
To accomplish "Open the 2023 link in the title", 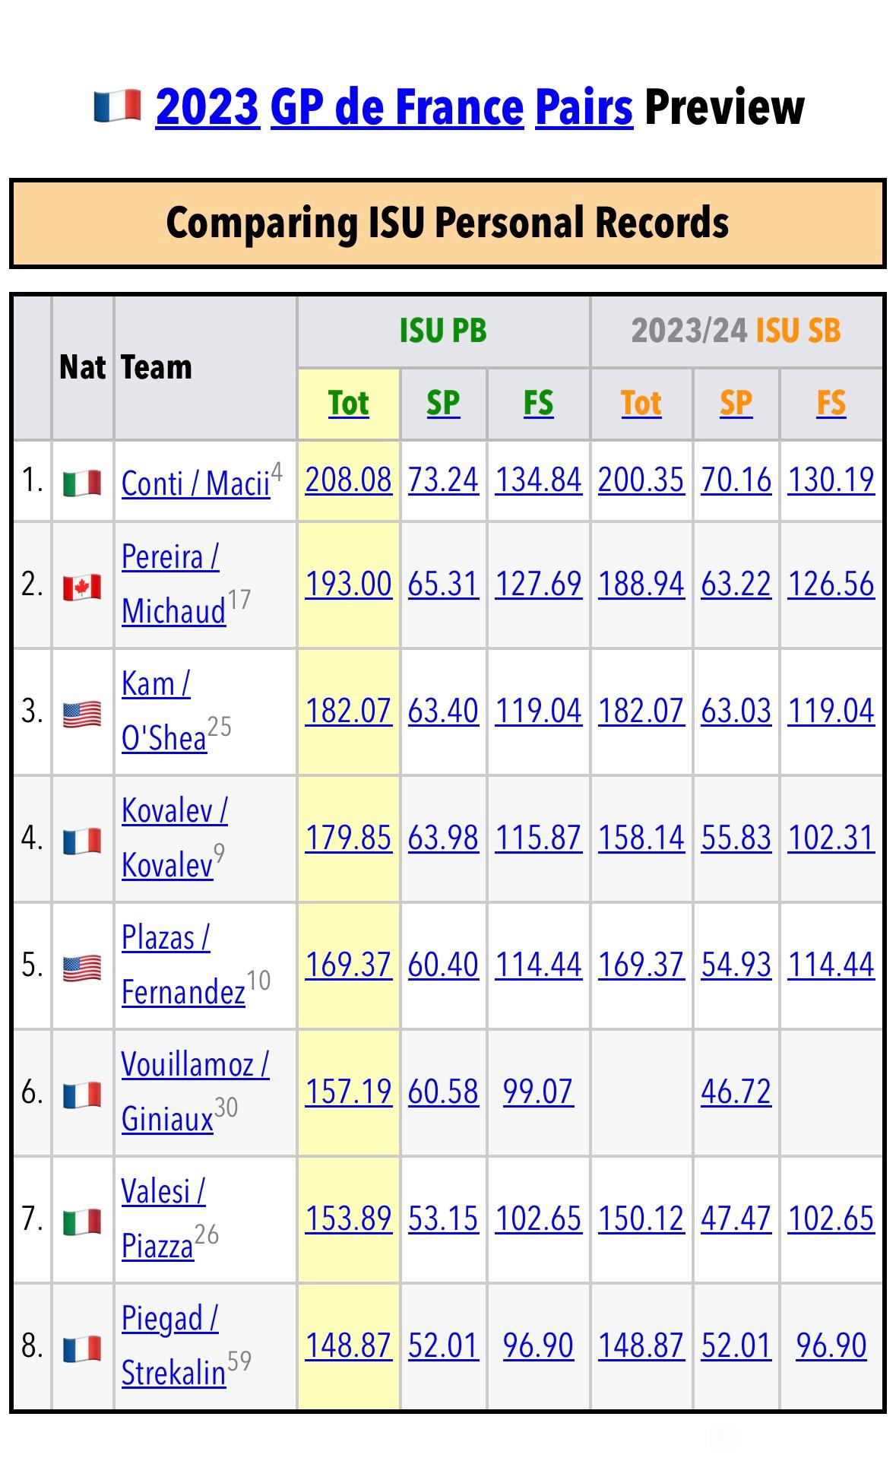I will (x=207, y=107).
